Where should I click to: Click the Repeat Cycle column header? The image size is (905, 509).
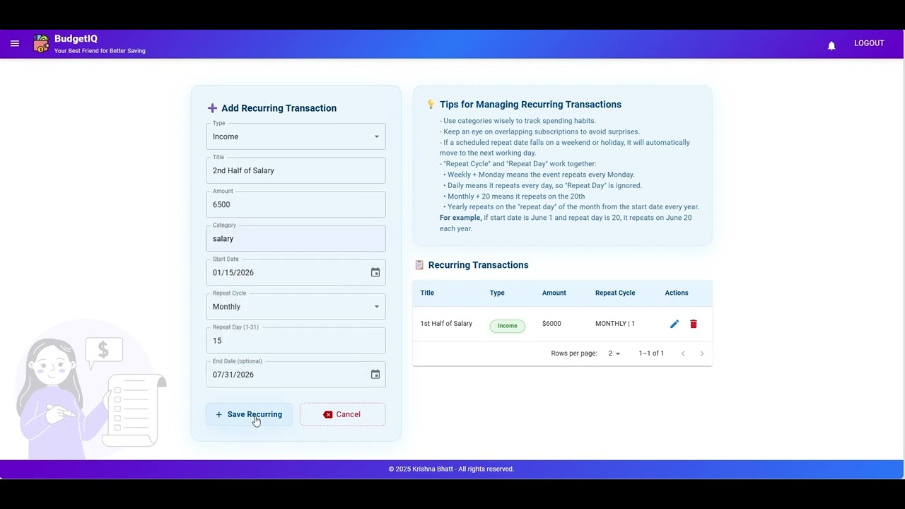(615, 293)
